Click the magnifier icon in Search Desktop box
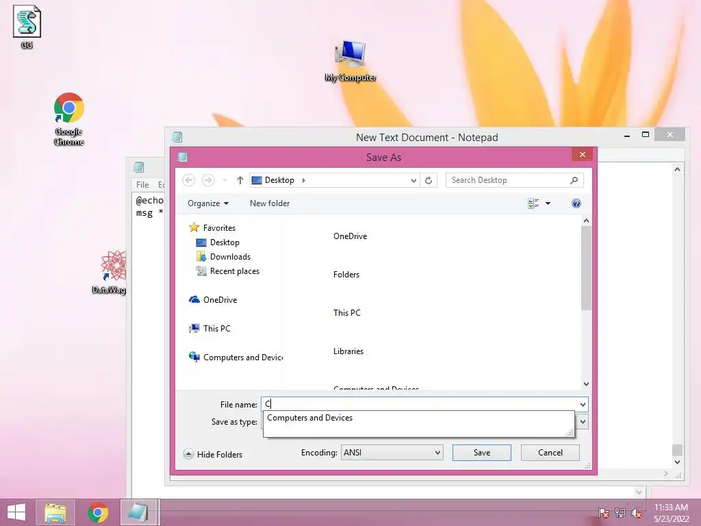 (x=574, y=180)
